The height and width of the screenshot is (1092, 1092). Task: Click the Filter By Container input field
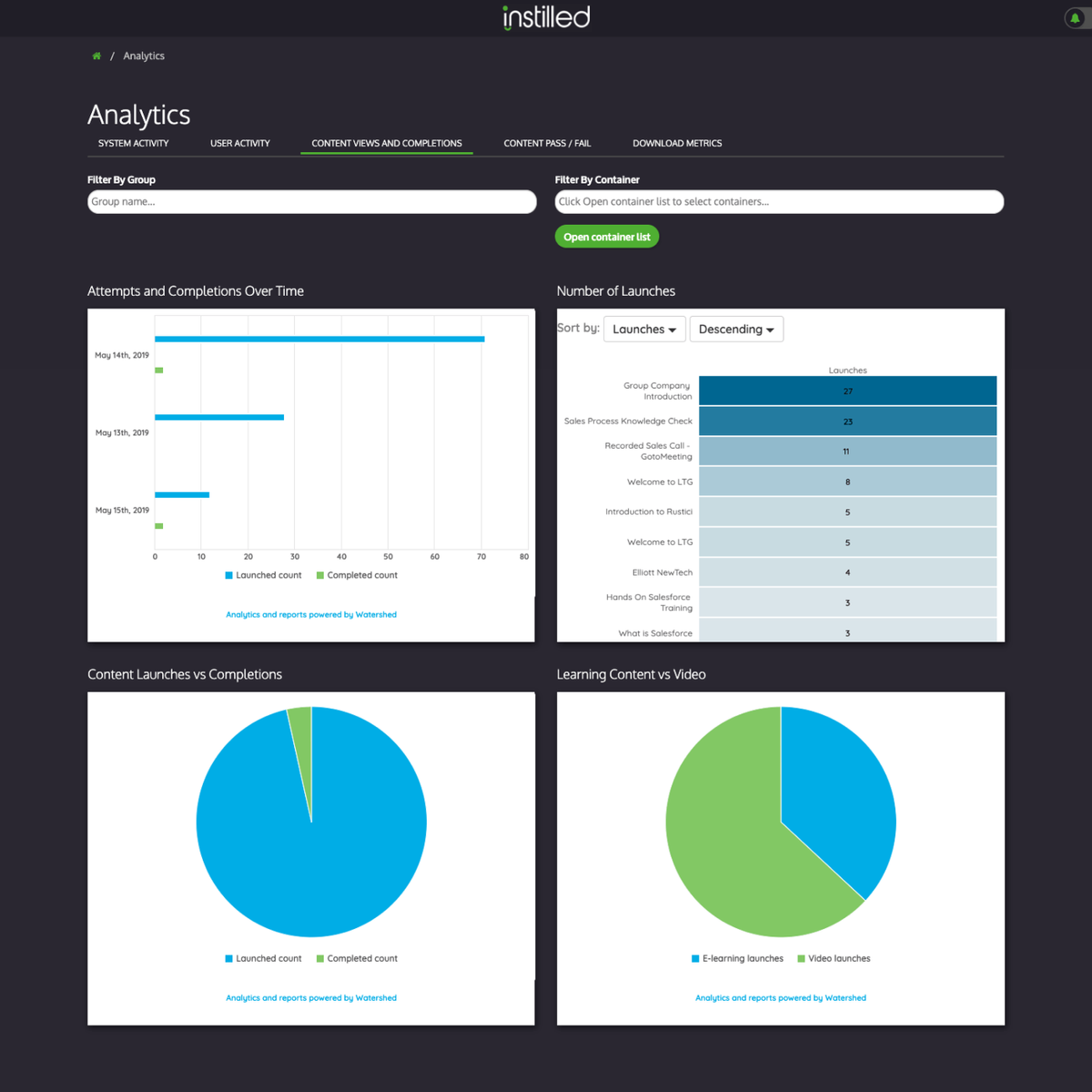click(779, 201)
